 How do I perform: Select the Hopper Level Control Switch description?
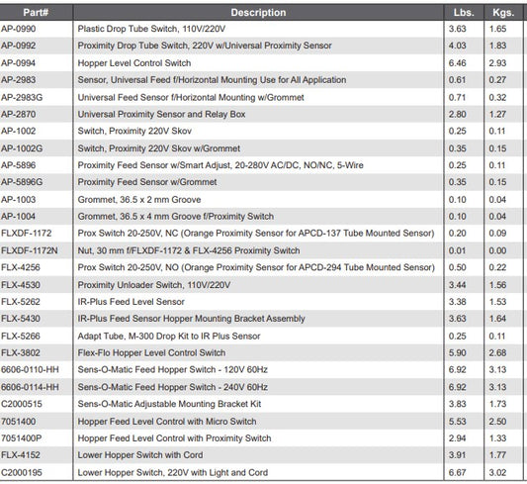(134, 63)
